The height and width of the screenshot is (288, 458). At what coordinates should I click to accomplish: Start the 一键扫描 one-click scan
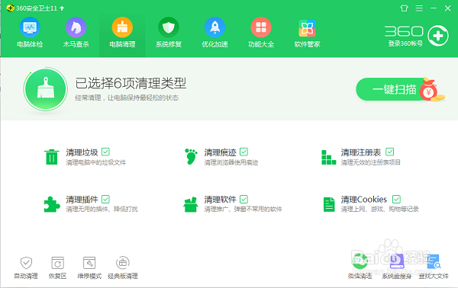[x=394, y=89]
